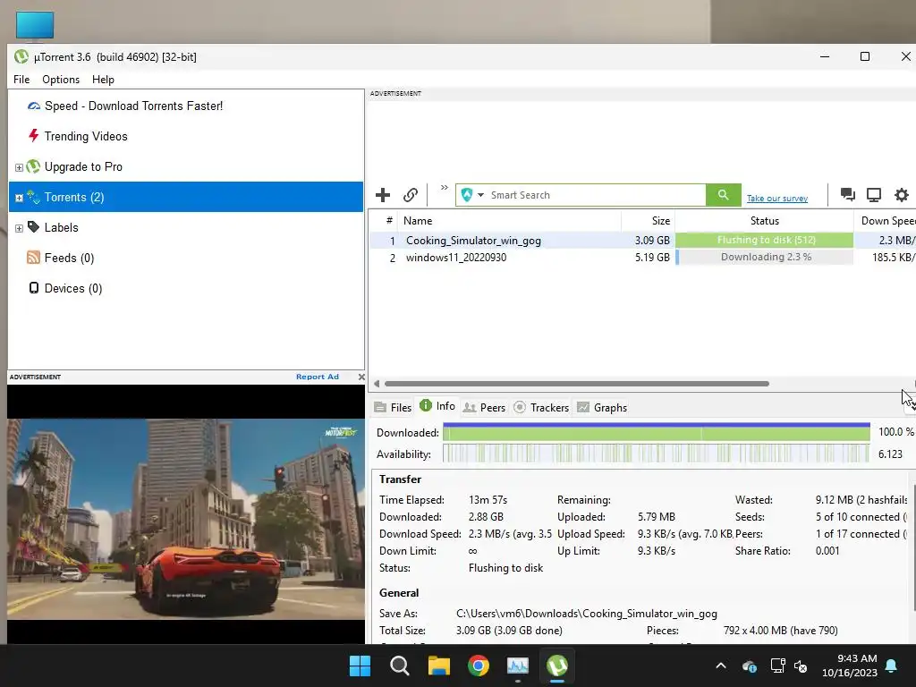This screenshot has height=687, width=916.
Task: Click the 5.19 GB size cell
Action: click(x=652, y=257)
